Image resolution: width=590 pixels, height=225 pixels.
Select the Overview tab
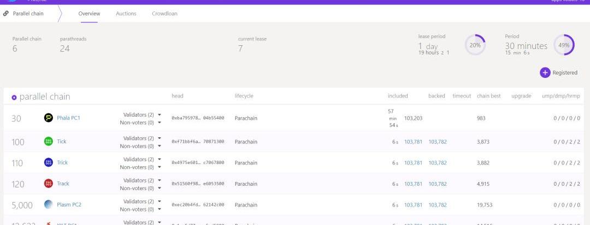89,14
